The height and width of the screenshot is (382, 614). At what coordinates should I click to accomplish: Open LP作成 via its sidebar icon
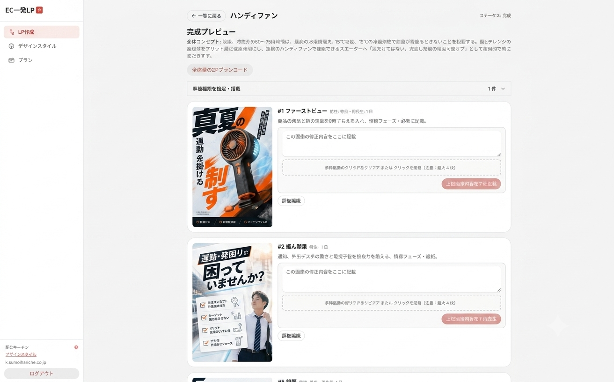[x=12, y=32]
